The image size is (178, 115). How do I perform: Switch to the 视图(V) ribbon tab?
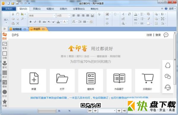[50, 9]
